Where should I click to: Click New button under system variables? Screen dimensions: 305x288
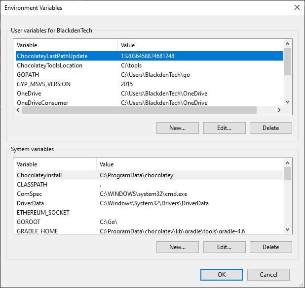click(177, 247)
